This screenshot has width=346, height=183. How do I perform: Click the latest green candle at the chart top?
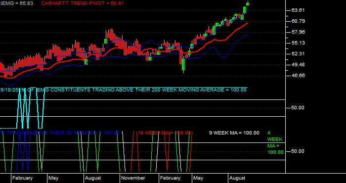coord(248,4)
